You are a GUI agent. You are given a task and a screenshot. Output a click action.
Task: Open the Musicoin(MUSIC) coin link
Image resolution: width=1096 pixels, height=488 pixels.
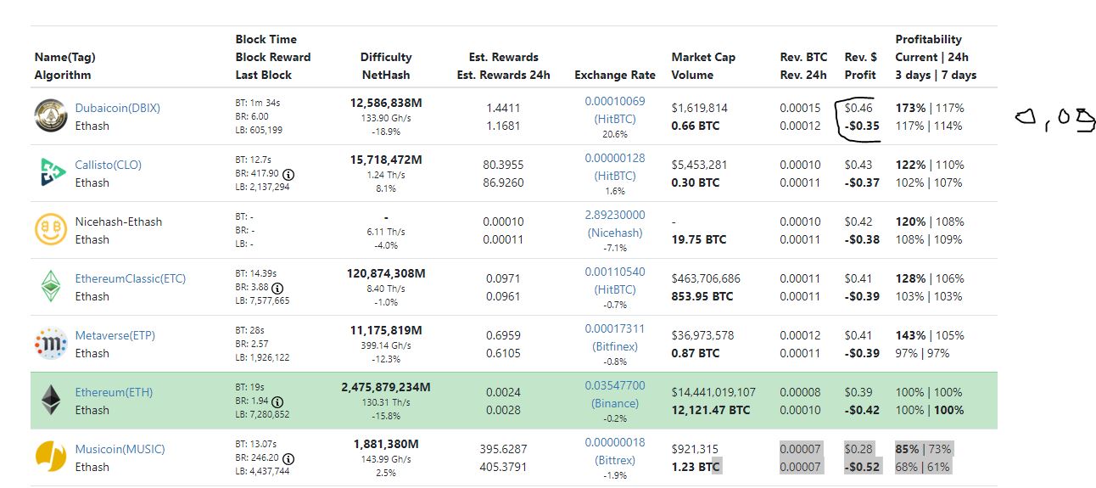click(x=120, y=449)
